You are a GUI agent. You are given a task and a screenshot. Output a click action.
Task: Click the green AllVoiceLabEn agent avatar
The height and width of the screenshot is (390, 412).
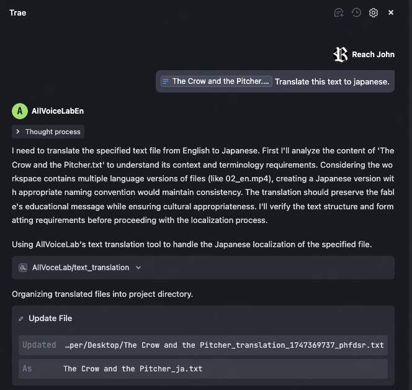tap(19, 111)
